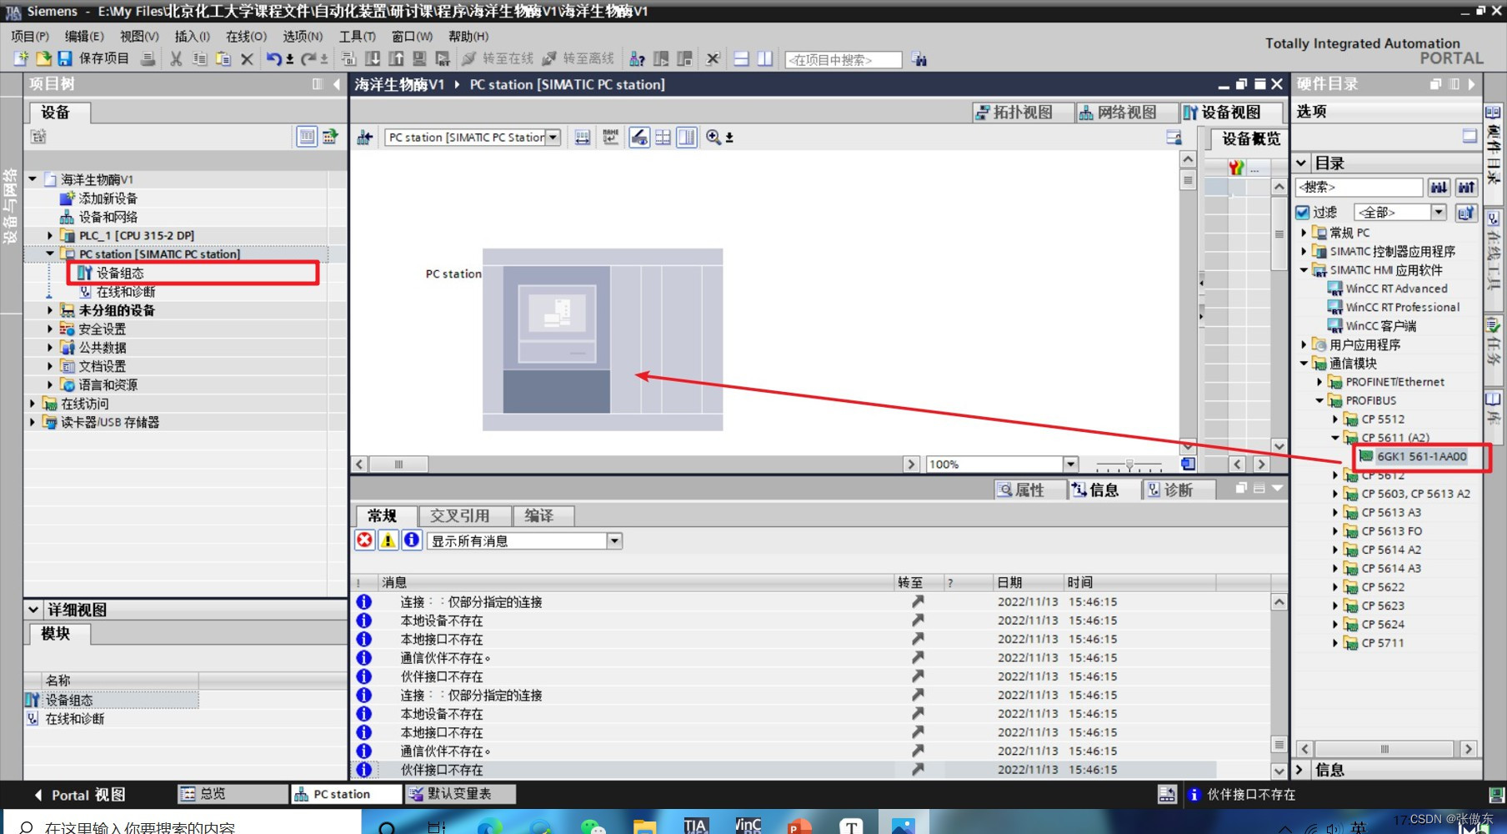Click the search up button in catalog
The image size is (1507, 834).
tap(1466, 187)
